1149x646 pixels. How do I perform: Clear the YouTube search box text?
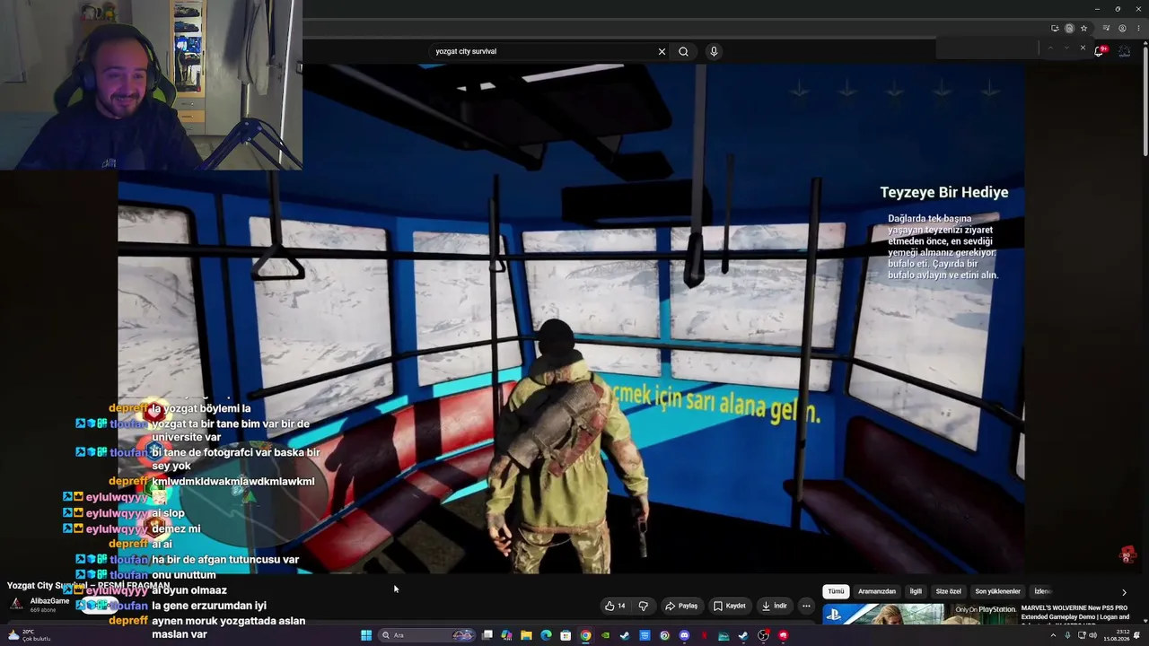(x=662, y=51)
